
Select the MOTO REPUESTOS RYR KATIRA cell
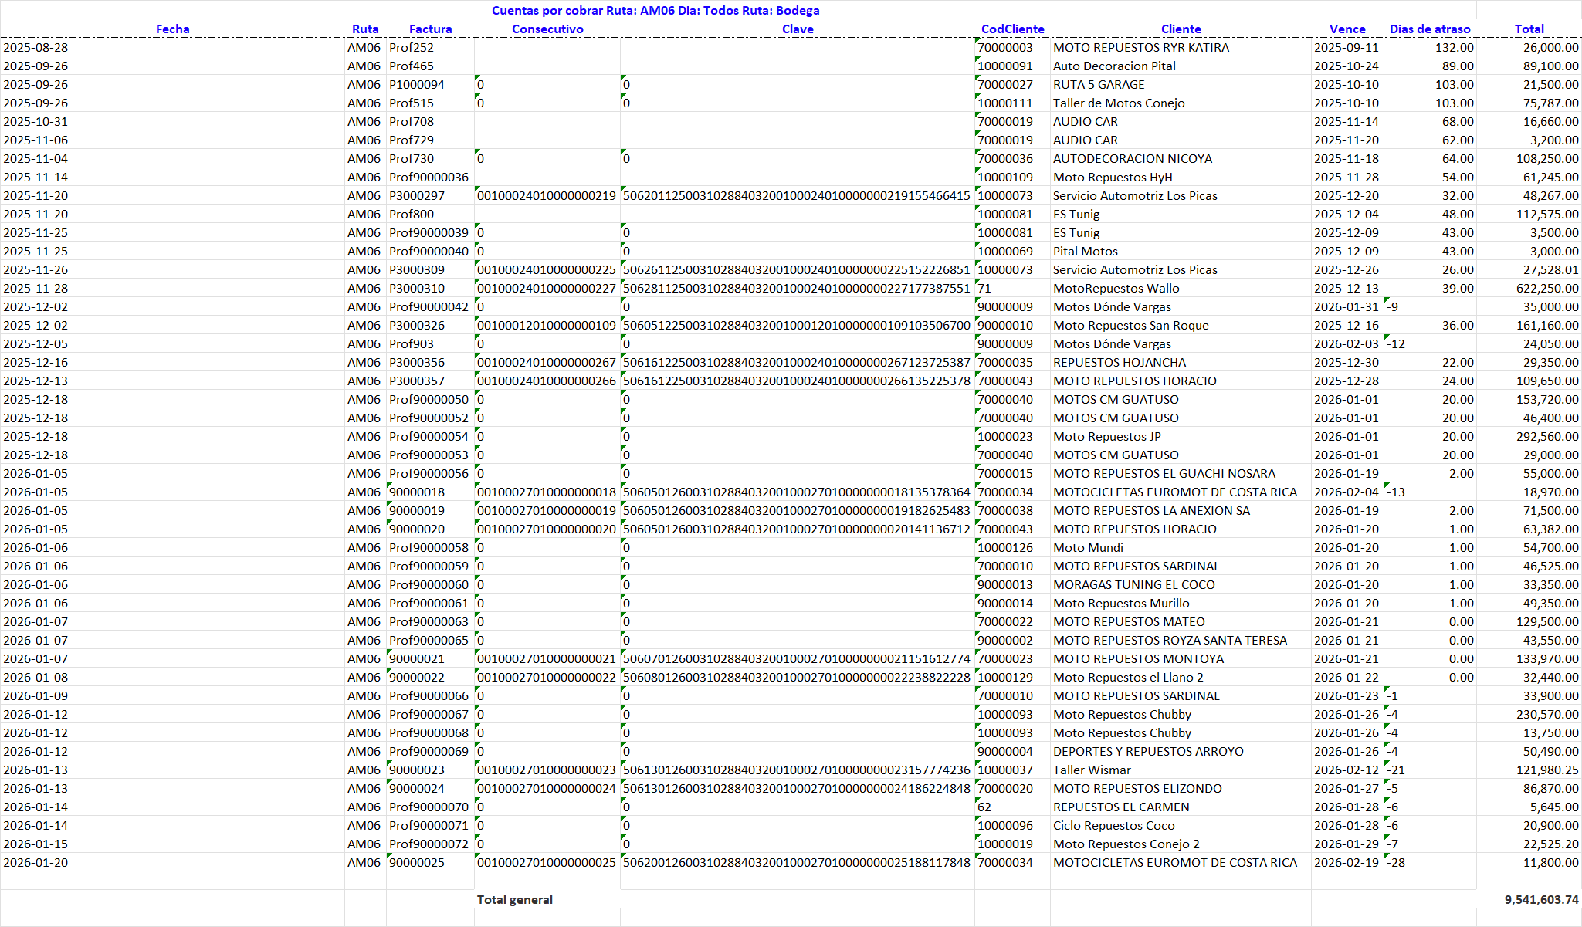(x=1140, y=48)
